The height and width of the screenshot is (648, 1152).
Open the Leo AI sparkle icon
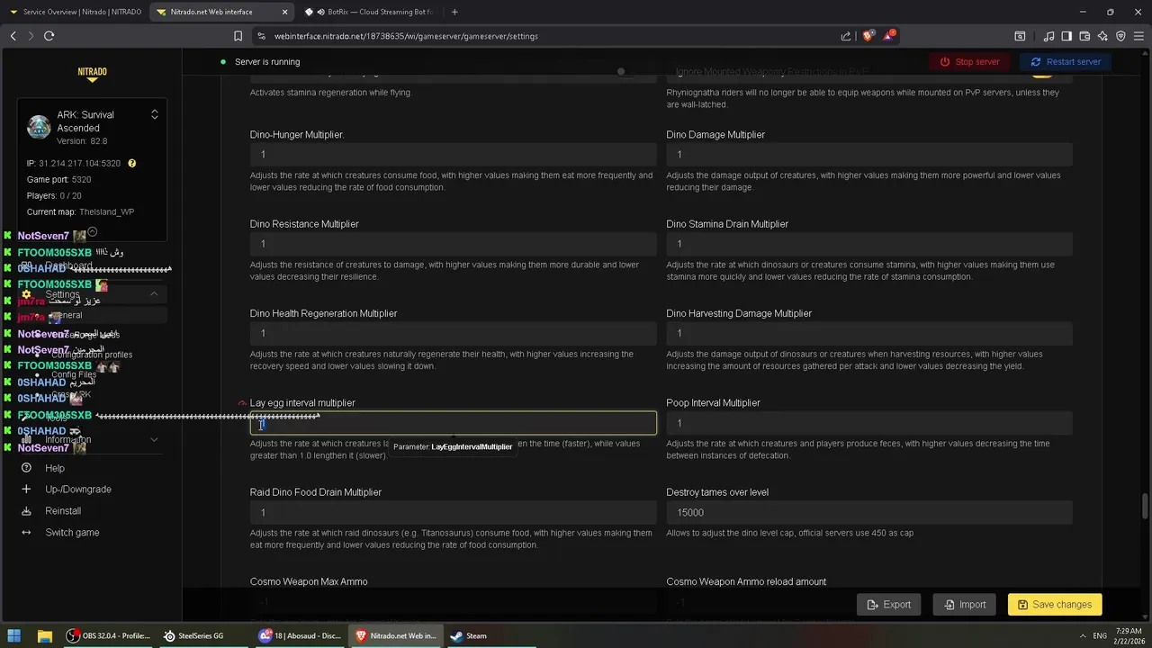1102,36
